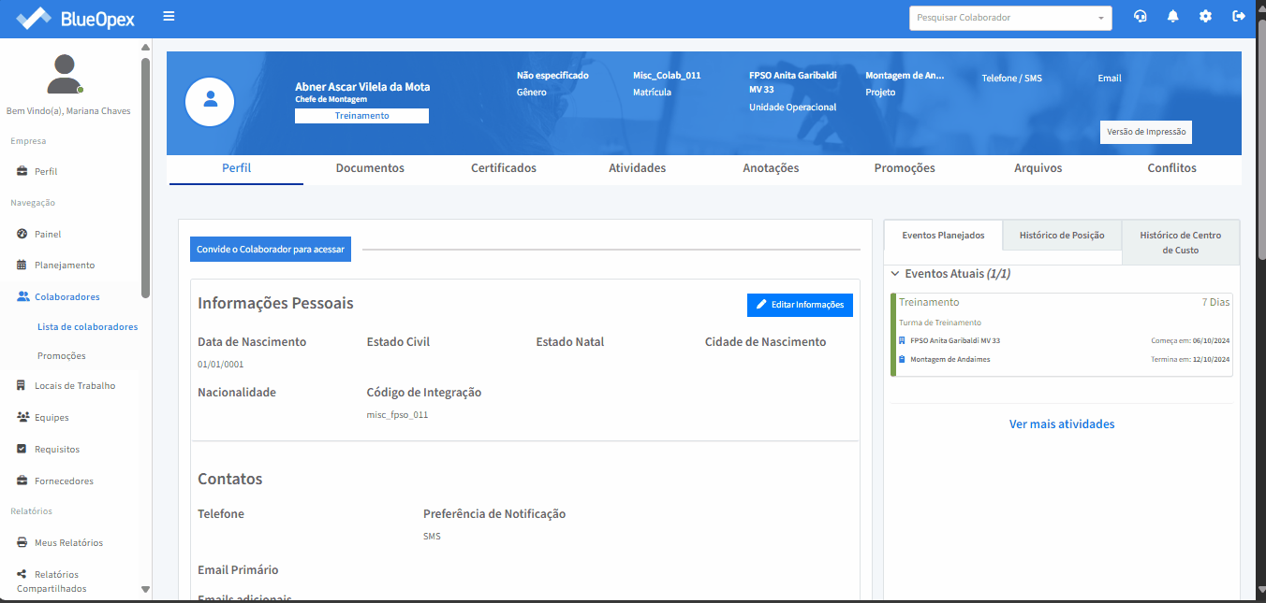1266x603 pixels.
Task: Switch to the Promoções profile tab
Action: (905, 168)
